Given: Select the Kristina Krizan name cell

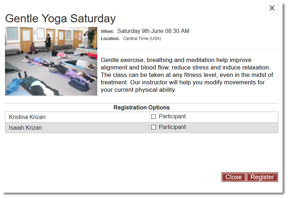Looking at the screenshot, I should [x=77, y=117].
